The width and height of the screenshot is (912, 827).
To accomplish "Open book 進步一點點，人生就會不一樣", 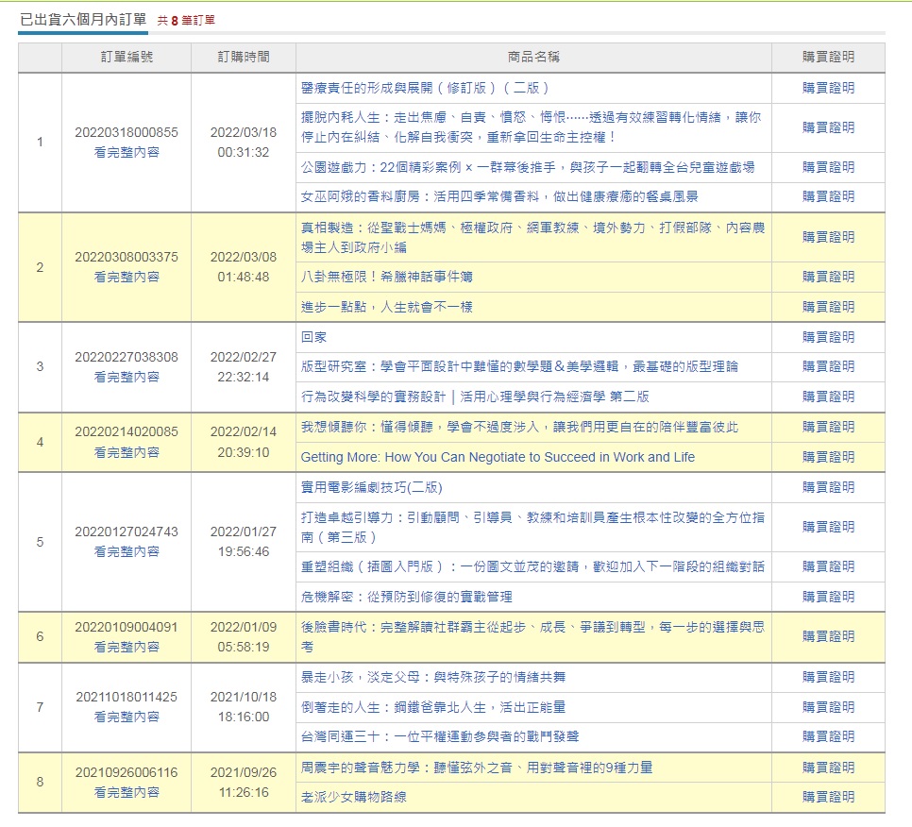I will pos(386,307).
